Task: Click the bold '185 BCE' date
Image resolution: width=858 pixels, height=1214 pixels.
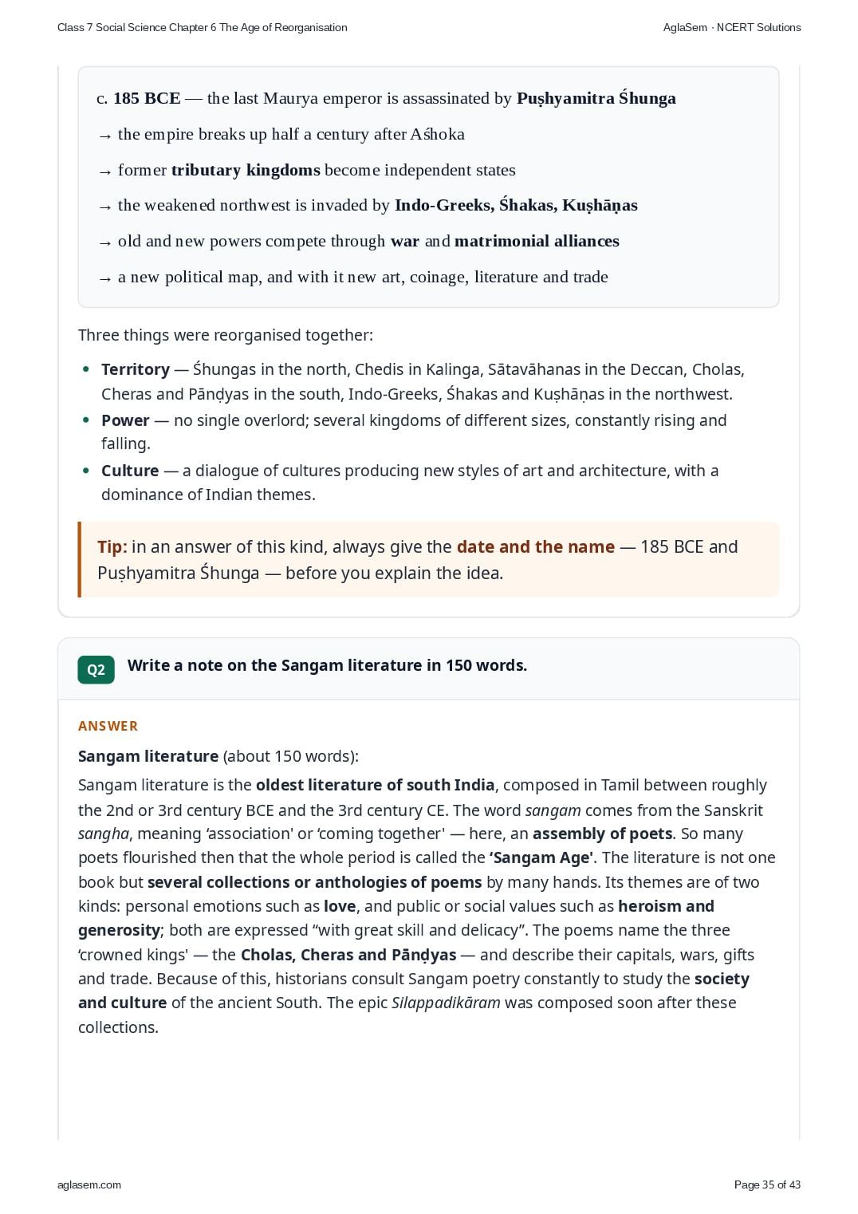Action: click(x=147, y=98)
